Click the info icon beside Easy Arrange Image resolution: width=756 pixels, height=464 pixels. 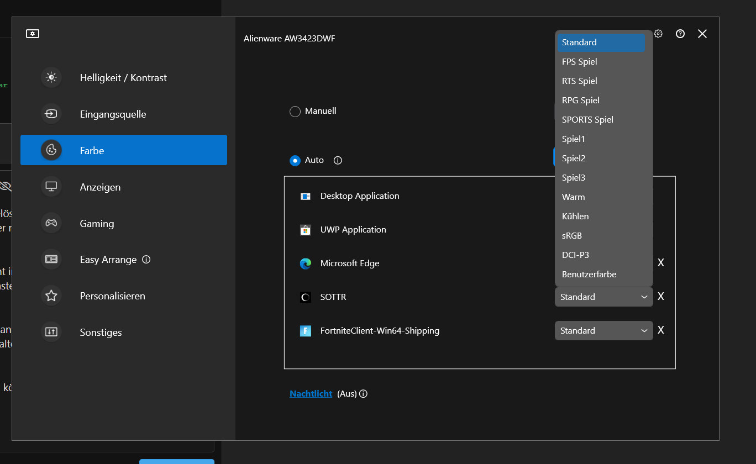(146, 259)
